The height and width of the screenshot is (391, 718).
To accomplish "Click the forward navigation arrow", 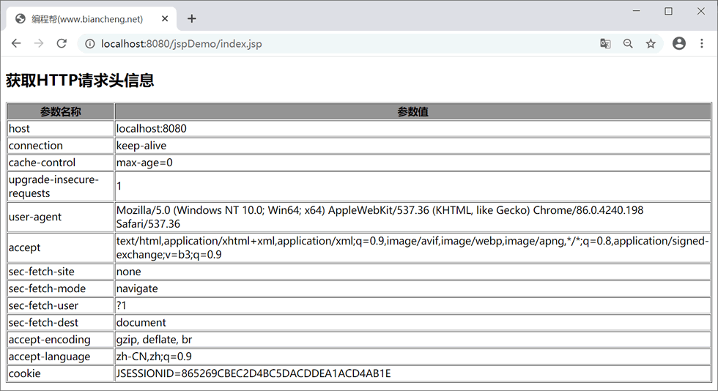I will pyautogui.click(x=39, y=44).
